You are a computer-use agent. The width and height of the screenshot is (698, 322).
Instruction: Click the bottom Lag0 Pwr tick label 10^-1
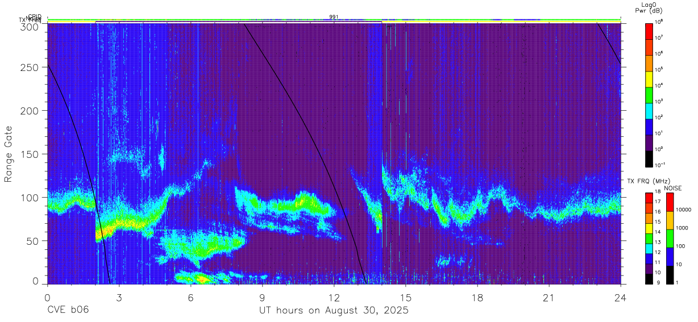tap(660, 164)
